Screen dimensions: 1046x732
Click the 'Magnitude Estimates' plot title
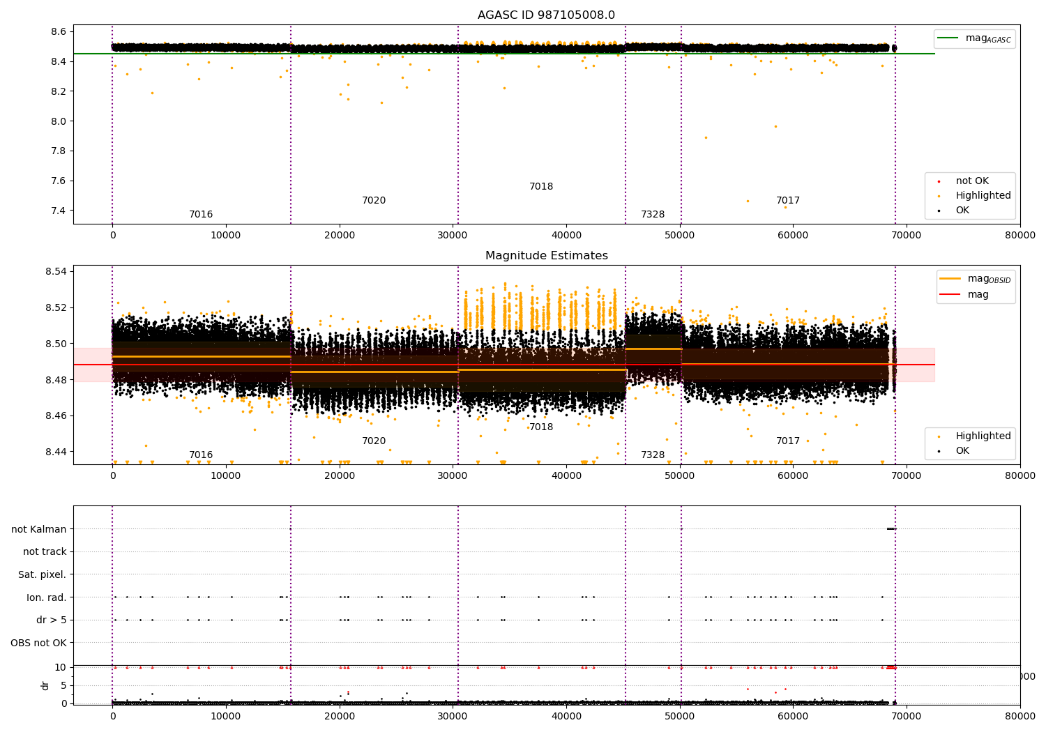(546, 256)
